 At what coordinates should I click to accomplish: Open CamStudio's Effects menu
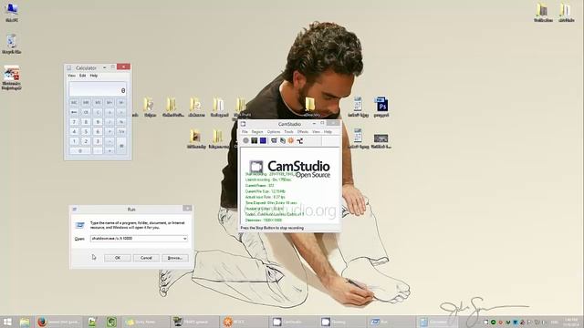(x=303, y=132)
